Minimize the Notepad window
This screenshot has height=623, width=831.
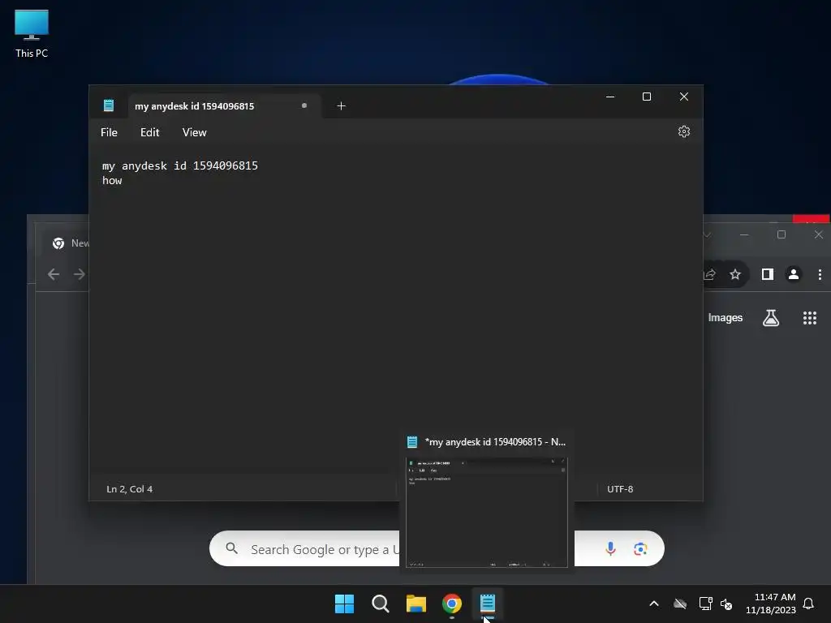pyautogui.click(x=610, y=97)
